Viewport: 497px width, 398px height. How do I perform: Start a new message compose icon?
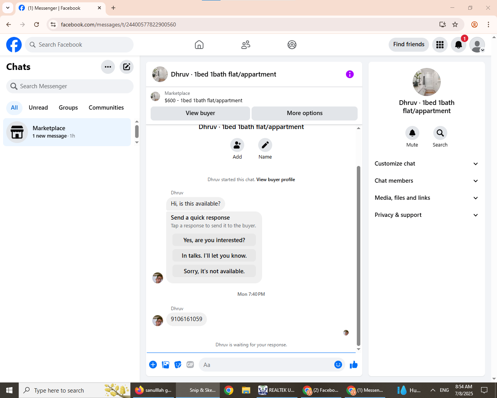pos(127,67)
